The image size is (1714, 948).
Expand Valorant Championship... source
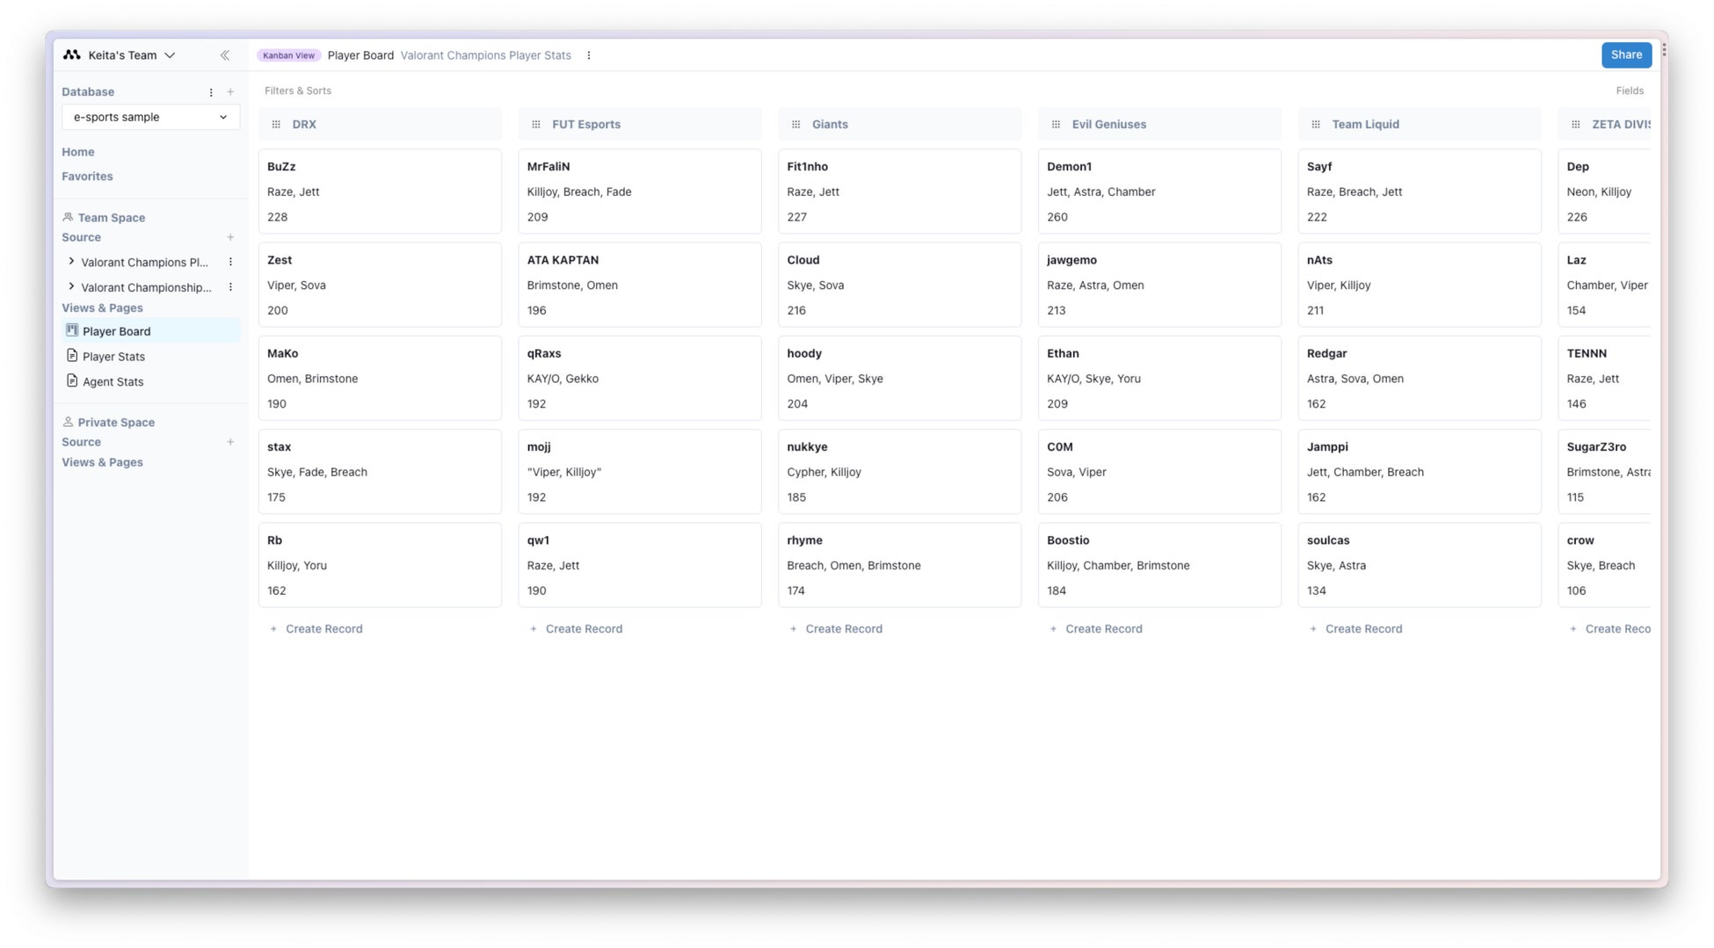(x=71, y=286)
